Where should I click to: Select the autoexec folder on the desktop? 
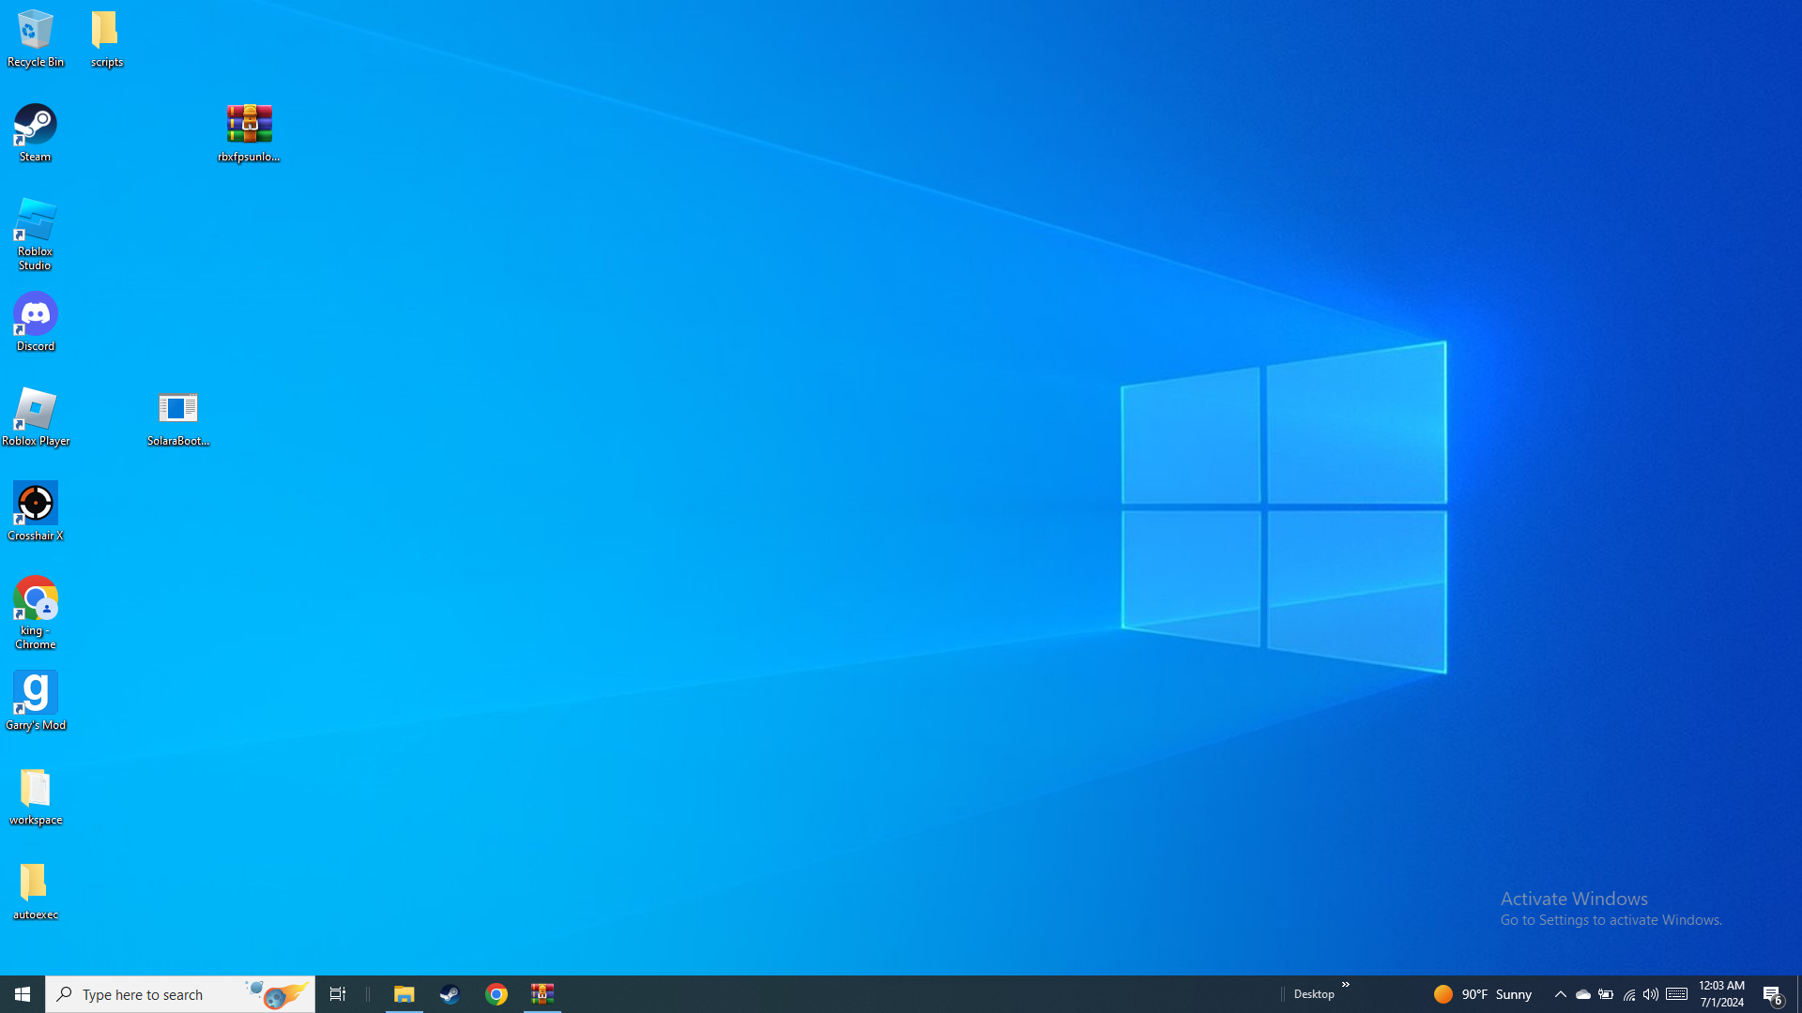tap(36, 891)
